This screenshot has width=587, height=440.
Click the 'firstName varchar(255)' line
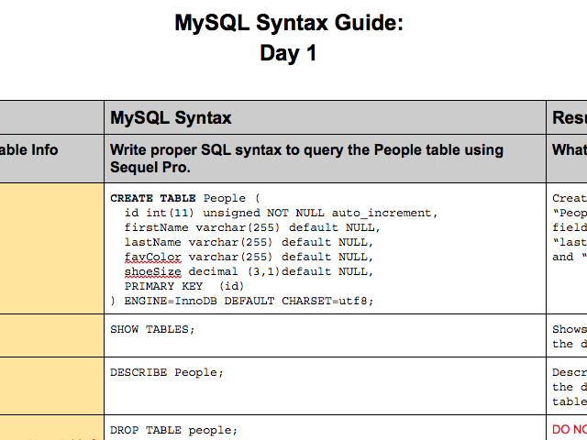(252, 227)
